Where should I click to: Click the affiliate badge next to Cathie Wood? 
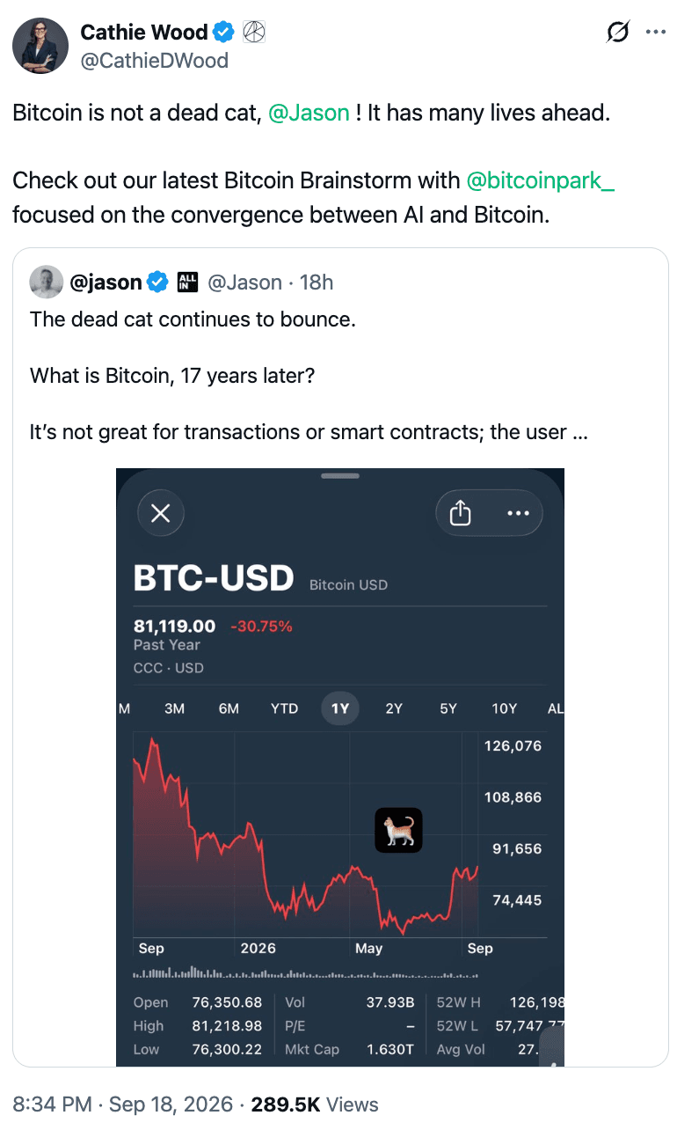pos(254,33)
